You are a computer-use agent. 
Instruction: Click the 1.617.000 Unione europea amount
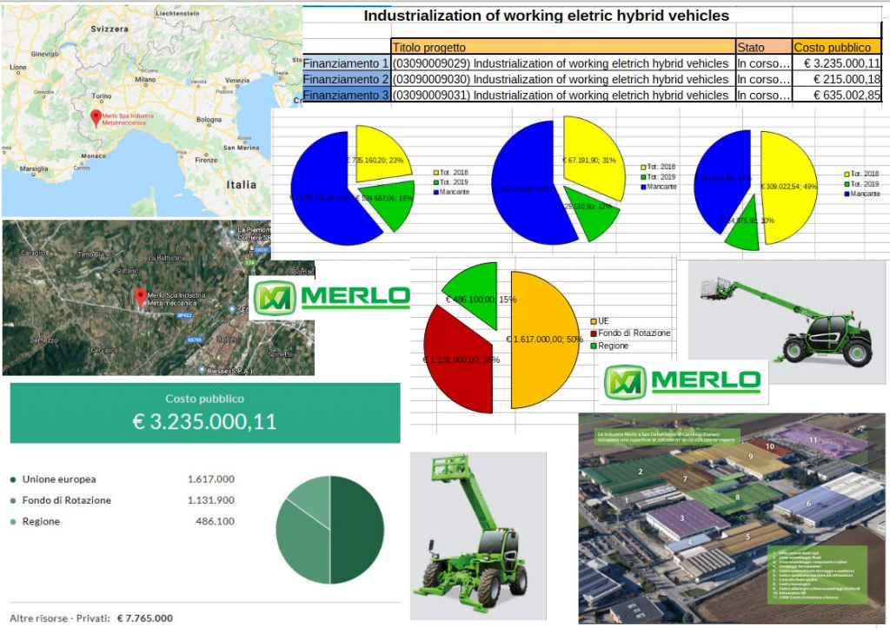211,479
